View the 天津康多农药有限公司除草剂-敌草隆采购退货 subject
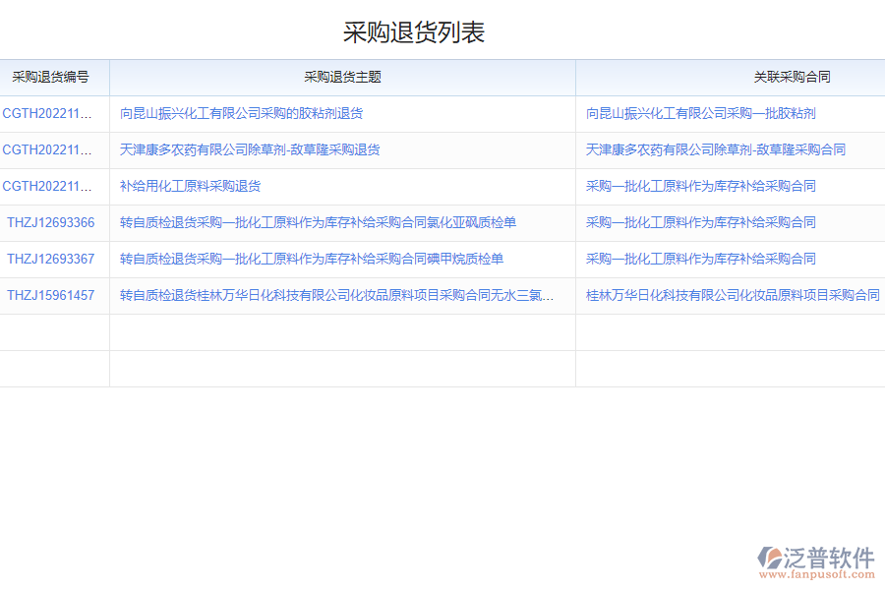This screenshot has width=885, height=590. (250, 149)
